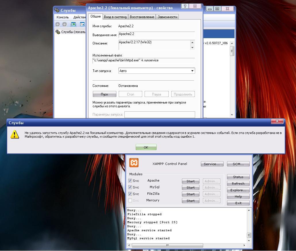Viewport: 296px width, 251px height.
Task: Click XAMPP log vertical scrollbar thumb
Action: coord(249,235)
